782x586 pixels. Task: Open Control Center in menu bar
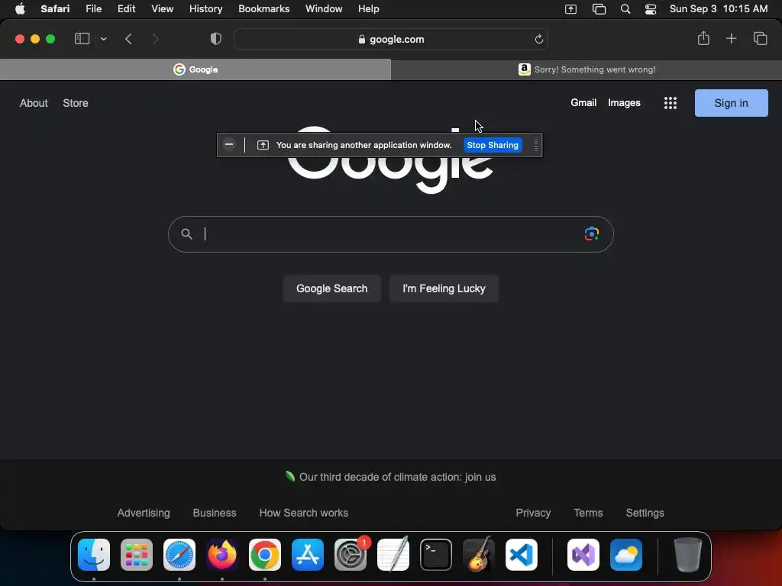[651, 9]
